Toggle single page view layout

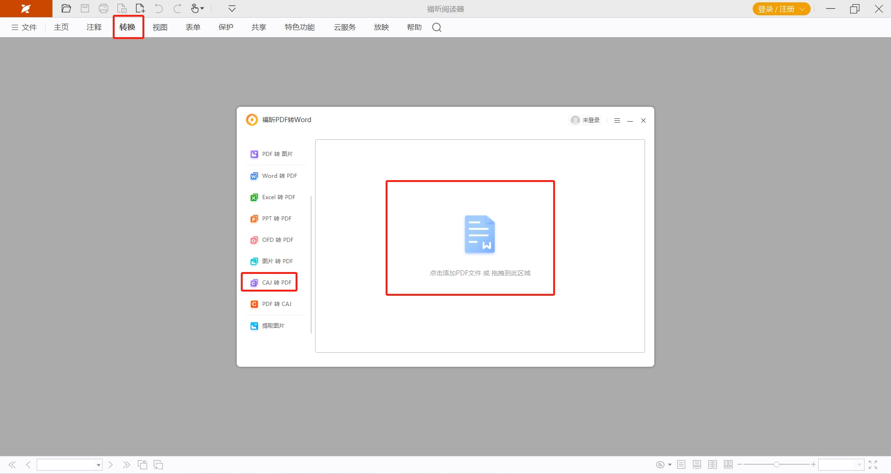click(681, 465)
